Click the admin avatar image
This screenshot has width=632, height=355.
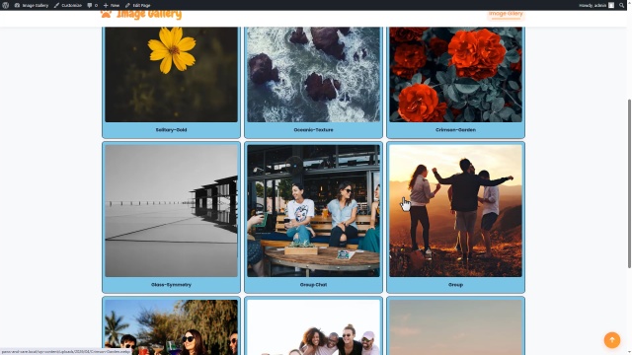click(x=611, y=5)
